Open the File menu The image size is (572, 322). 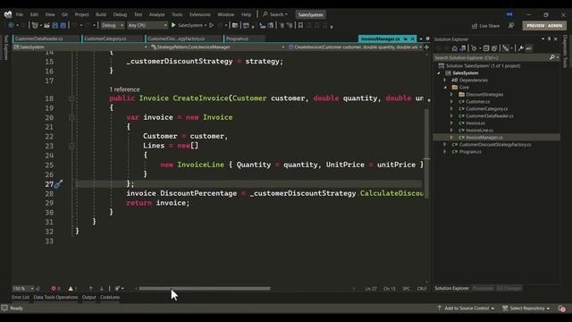tap(19, 14)
